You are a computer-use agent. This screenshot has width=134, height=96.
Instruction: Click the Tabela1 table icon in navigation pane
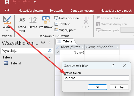(6, 63)
